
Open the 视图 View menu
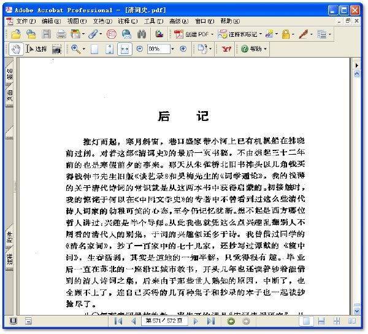point(77,21)
